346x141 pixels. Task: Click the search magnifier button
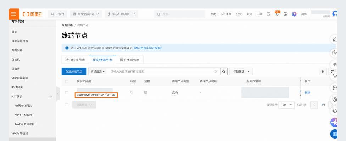coord(224,71)
